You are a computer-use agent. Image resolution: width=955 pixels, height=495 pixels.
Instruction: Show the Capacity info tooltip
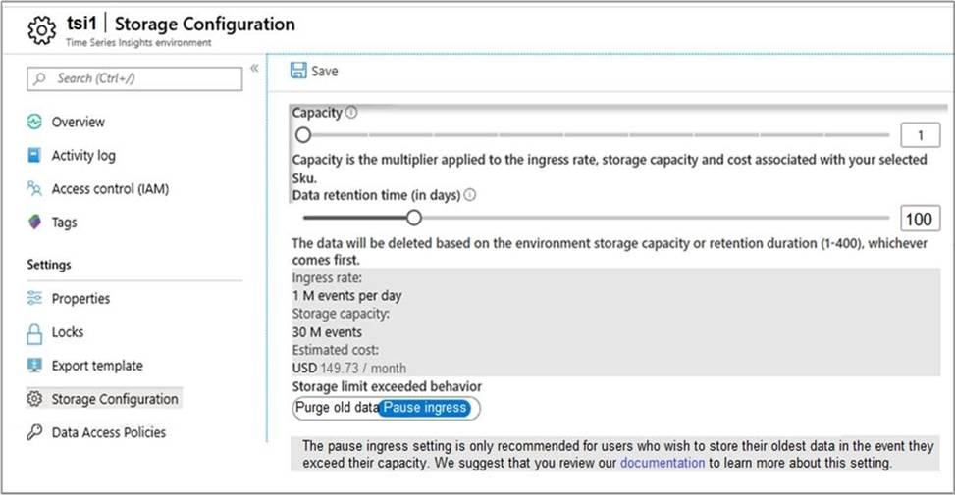351,113
